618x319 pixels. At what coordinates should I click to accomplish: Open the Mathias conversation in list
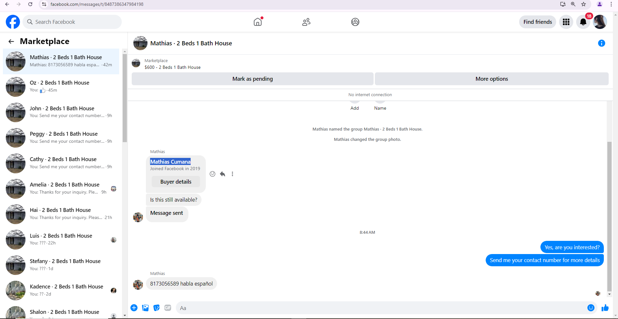(x=61, y=61)
